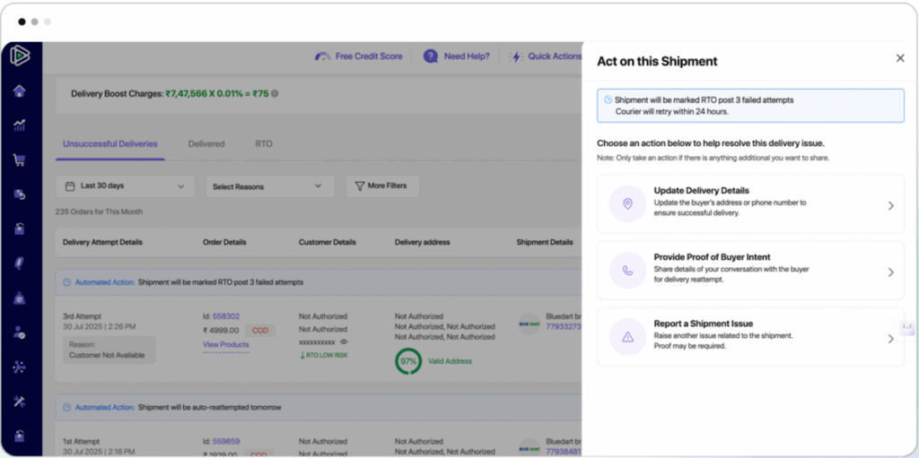Switch to the Delivered tab
Screen dimensions: 919x458
click(206, 143)
